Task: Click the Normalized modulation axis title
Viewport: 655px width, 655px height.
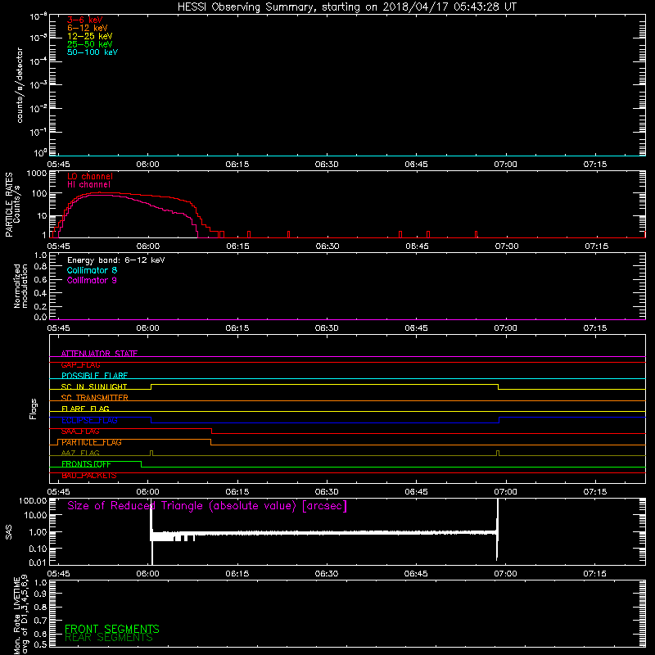Action: pos(20,286)
